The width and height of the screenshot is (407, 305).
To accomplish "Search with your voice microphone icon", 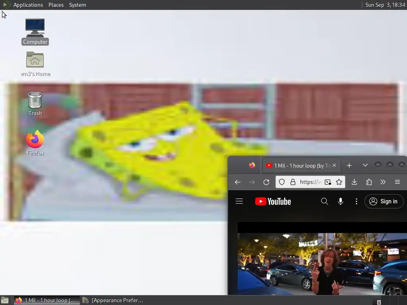I will [341, 201].
